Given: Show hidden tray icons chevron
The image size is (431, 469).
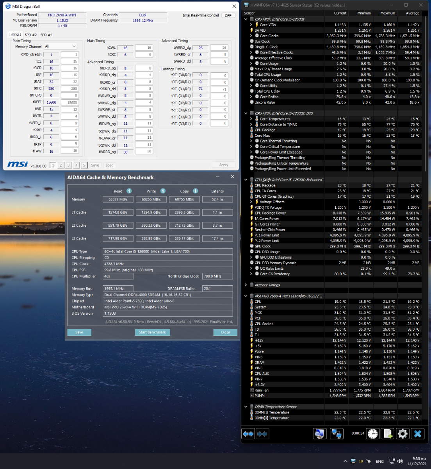Looking at the screenshot, I should (x=345, y=461).
